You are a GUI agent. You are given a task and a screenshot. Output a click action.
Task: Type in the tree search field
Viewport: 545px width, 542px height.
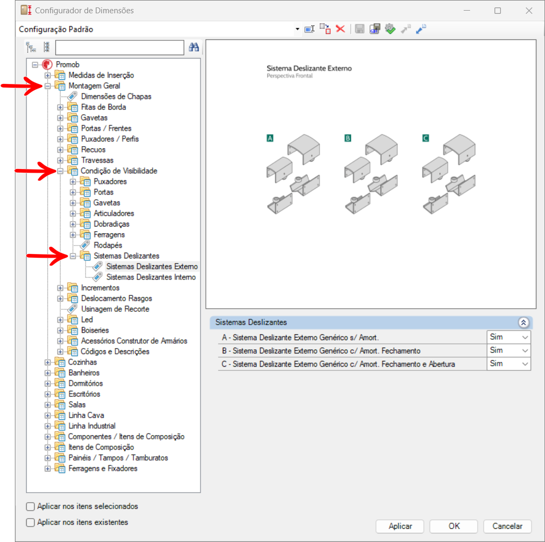click(120, 48)
